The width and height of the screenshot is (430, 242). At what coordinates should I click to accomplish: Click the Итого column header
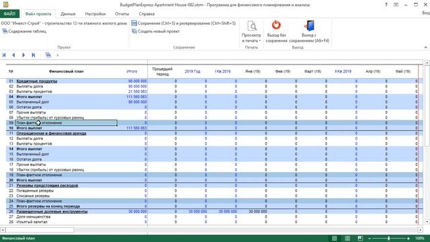[132, 71]
